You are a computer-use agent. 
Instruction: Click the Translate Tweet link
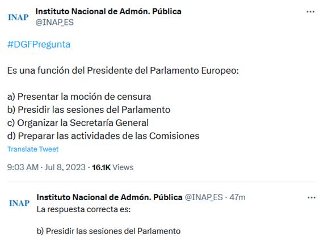33,149
